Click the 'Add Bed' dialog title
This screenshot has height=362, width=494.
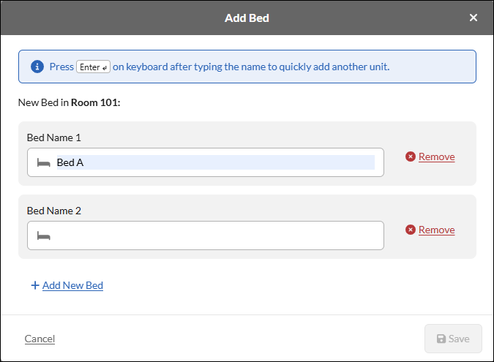point(247,18)
